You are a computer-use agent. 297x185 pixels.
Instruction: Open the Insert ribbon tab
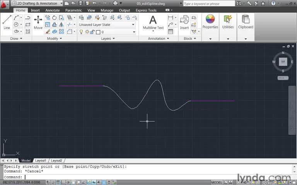coord(35,10)
